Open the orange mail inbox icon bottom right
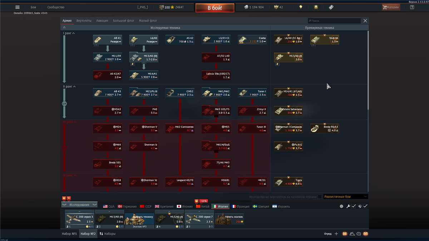Screen dimensions: 429x241 click(x=366, y=234)
